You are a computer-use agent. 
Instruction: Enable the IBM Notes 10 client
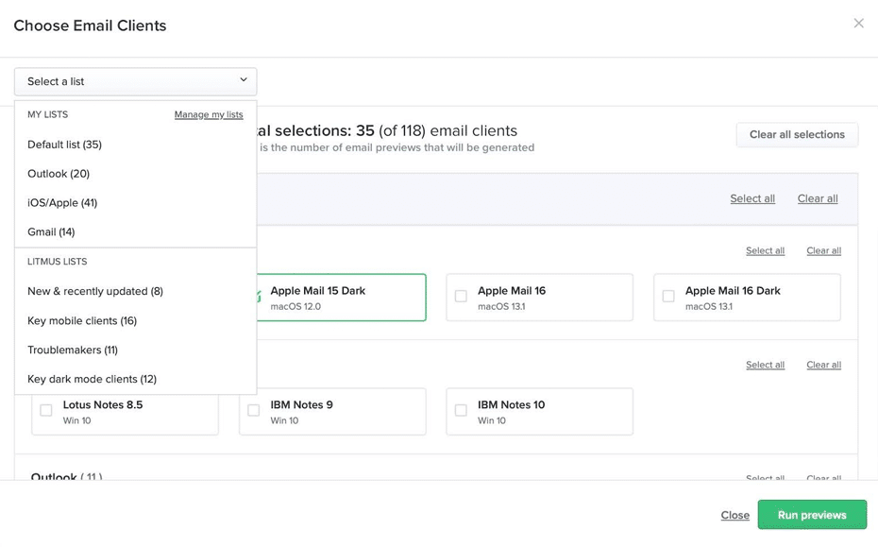pyautogui.click(x=461, y=410)
